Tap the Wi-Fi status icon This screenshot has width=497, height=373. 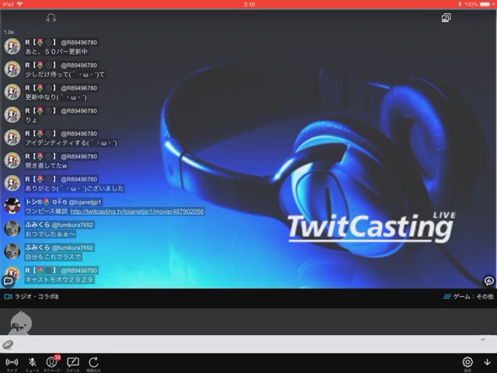pyautogui.click(x=19, y=4)
